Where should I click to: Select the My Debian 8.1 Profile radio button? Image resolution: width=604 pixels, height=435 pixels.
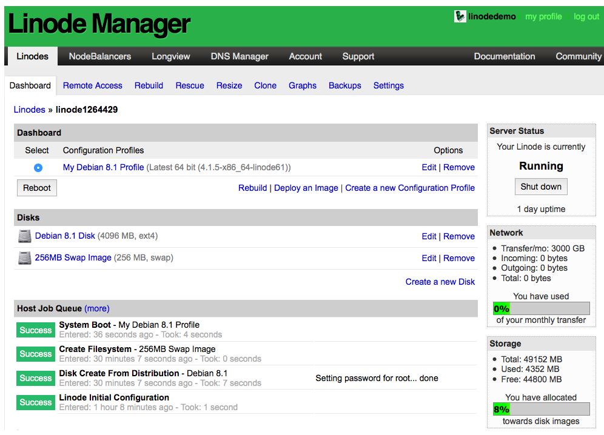tap(38, 168)
